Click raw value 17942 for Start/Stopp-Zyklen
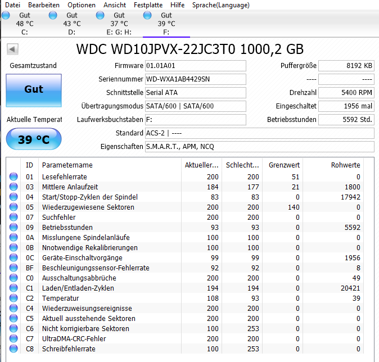 coord(350,197)
